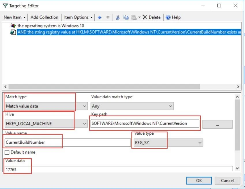Viewport: 245px width, 189px height.
Task: Click the OK button
Action: (199, 180)
